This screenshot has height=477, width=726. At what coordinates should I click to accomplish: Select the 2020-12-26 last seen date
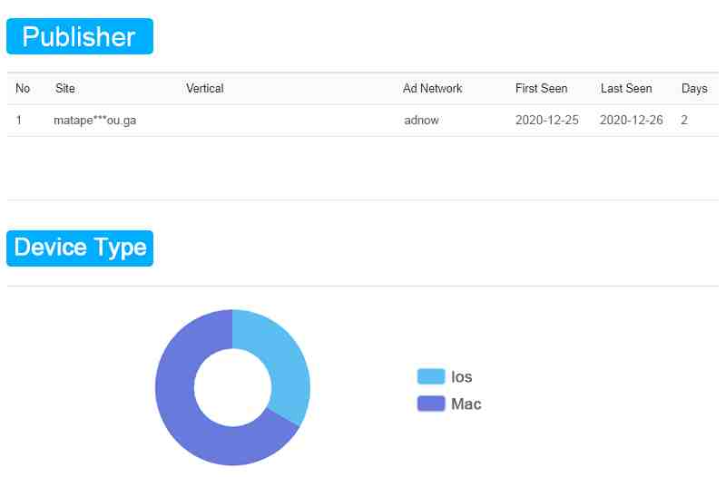(x=631, y=121)
